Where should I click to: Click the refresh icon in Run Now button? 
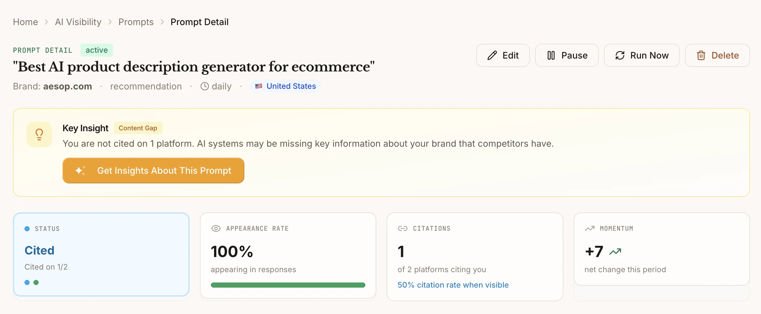(x=620, y=55)
